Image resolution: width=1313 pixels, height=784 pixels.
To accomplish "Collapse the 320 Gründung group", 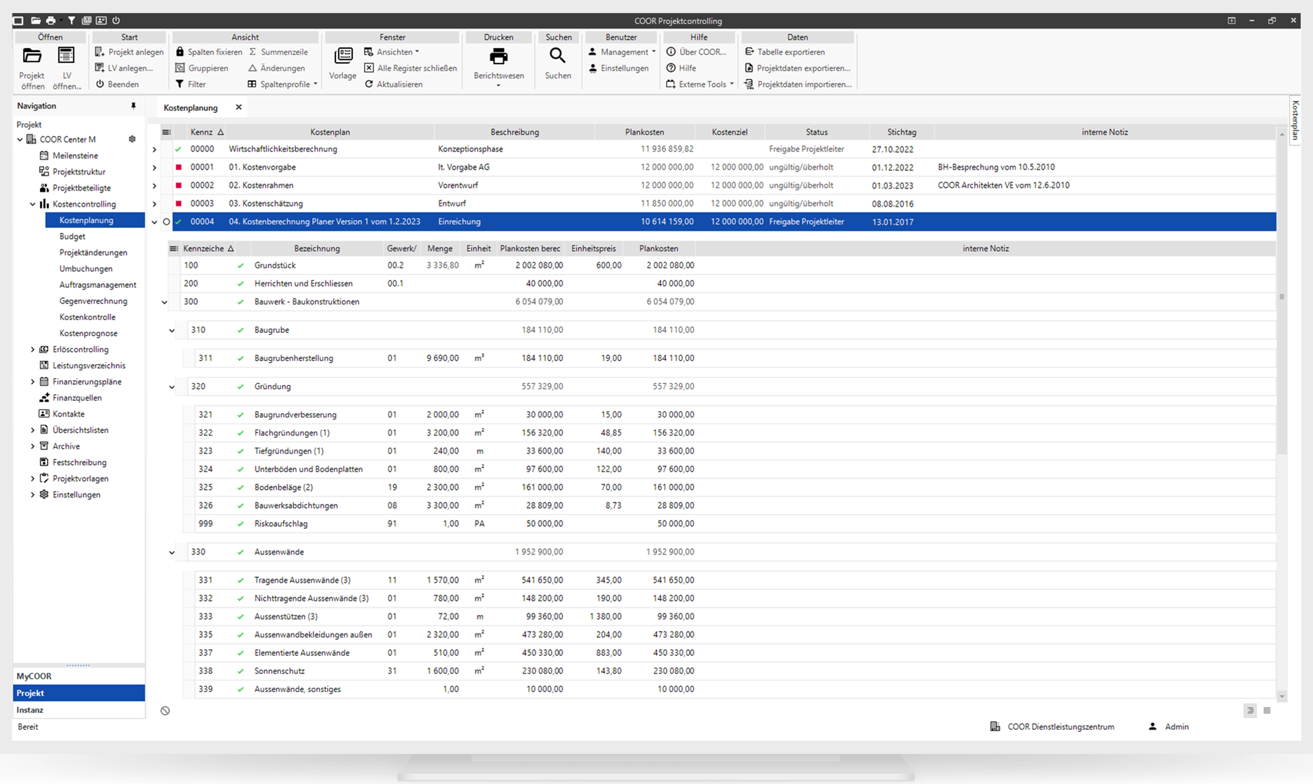I will [x=172, y=387].
